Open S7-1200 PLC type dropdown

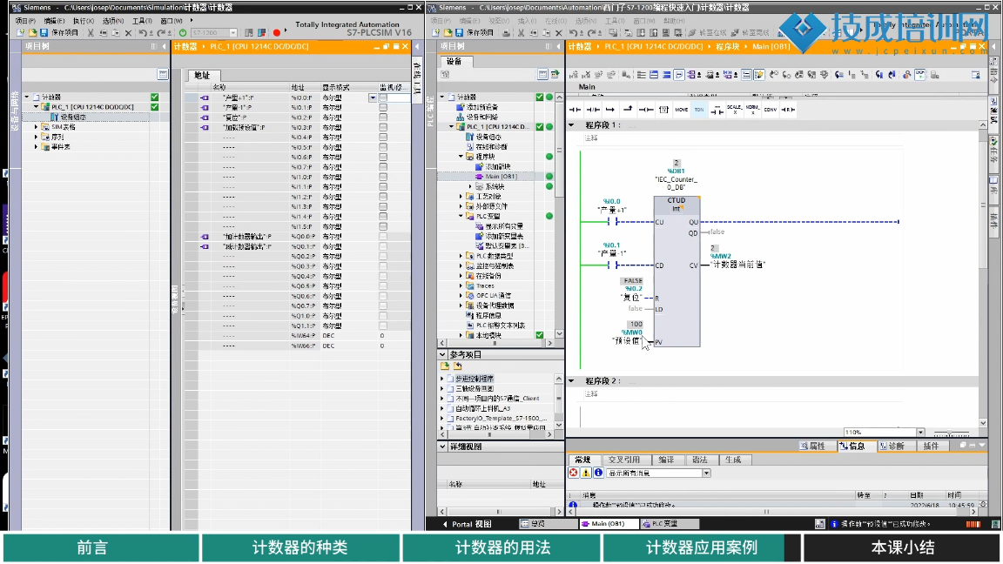coord(232,32)
